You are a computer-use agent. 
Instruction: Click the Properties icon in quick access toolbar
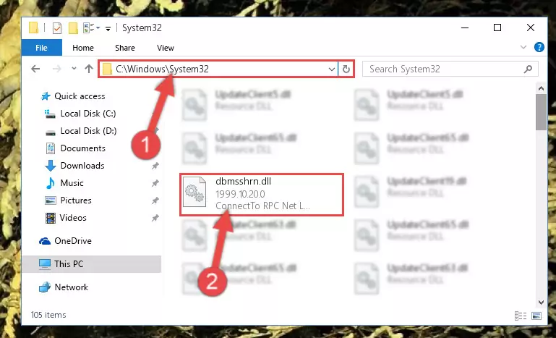(x=57, y=28)
